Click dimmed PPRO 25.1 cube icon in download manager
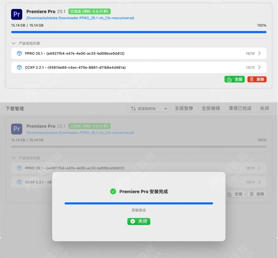 coord(19,168)
